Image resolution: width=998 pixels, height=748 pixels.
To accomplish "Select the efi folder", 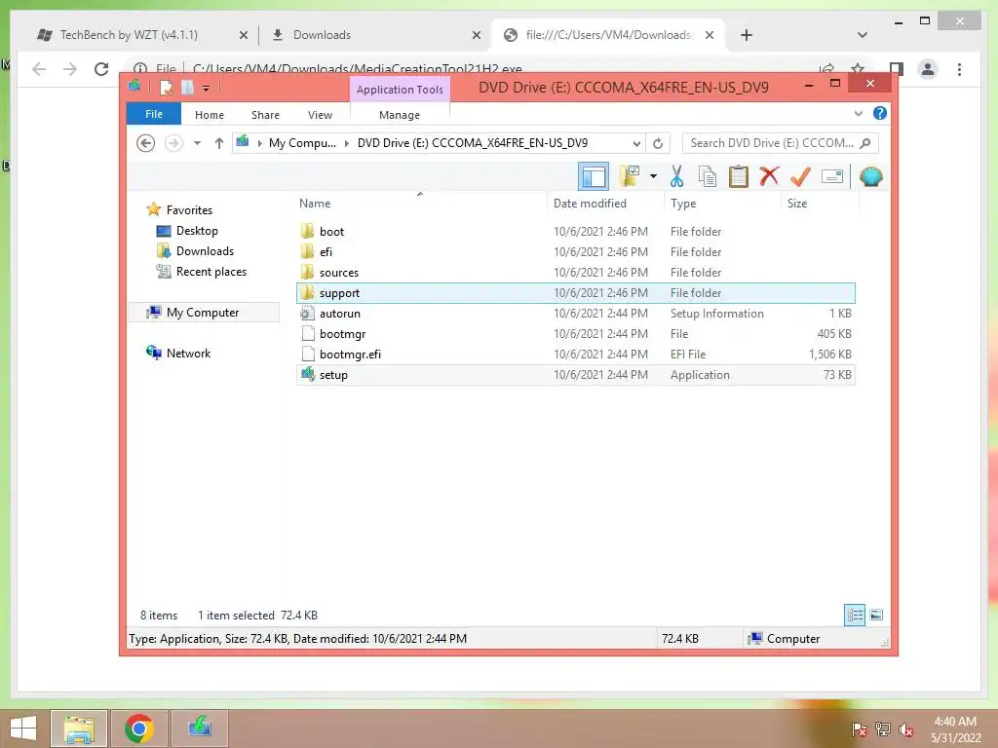I will point(576,252).
